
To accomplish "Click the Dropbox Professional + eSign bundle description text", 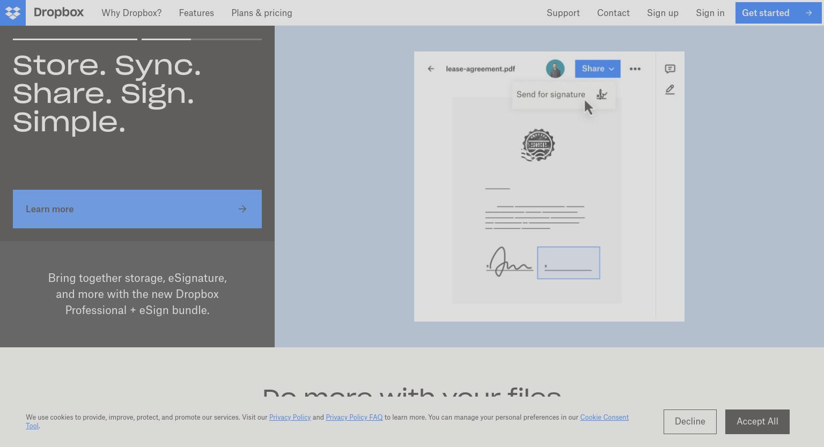I will coord(137,294).
